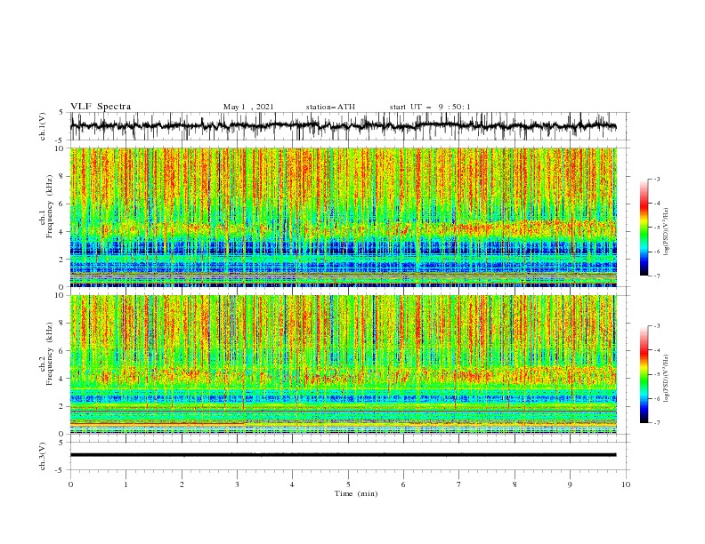Click the ch.2 Frequency (kHz) axis label
Image resolution: width=705 pixels, height=544 pixels.
point(46,354)
